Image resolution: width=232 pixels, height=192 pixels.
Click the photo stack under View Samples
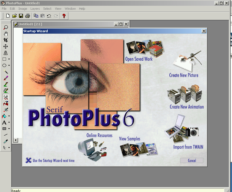click(x=139, y=150)
